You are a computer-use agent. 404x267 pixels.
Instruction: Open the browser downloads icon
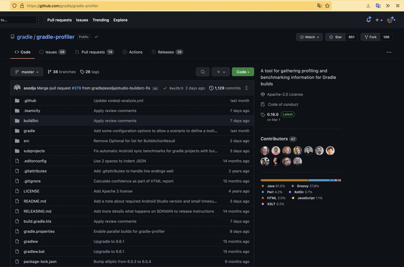(x=368, y=6)
